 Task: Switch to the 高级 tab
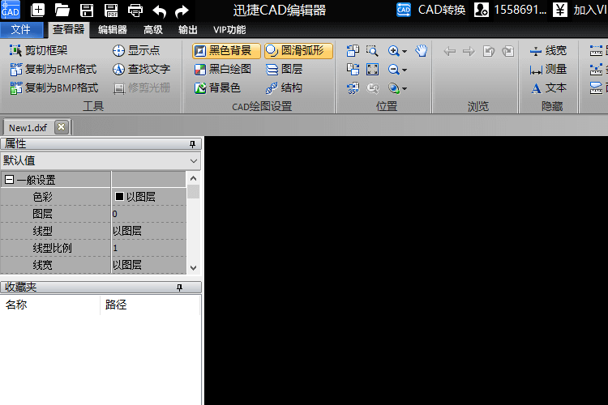[153, 30]
